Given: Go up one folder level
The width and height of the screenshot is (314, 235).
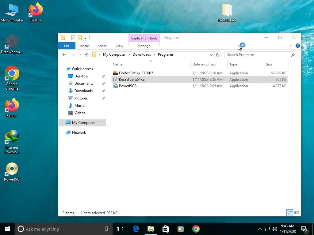Looking at the screenshot, I should coord(87,55).
